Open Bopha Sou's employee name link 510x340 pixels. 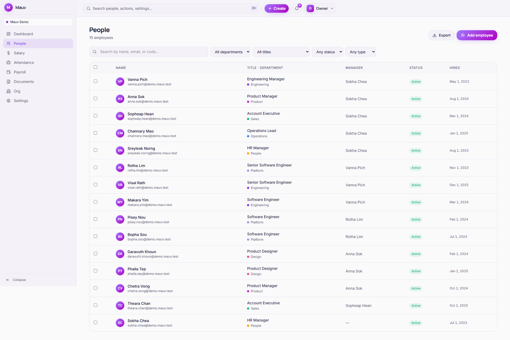pyautogui.click(x=137, y=234)
